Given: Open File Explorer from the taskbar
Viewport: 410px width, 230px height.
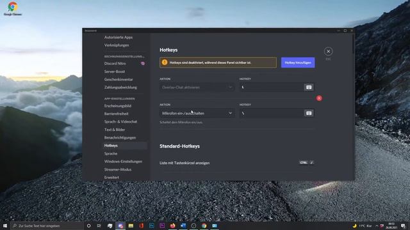Looking at the screenshot, I should pyautogui.click(x=131, y=226).
